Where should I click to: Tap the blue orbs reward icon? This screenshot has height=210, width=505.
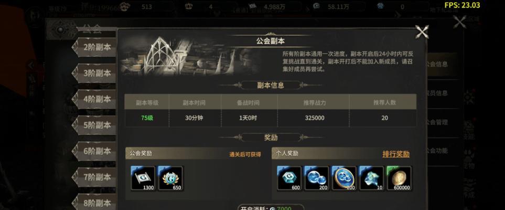pyautogui.click(x=317, y=178)
